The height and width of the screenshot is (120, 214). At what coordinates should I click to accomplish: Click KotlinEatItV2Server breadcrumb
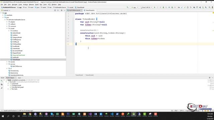click(8, 7)
